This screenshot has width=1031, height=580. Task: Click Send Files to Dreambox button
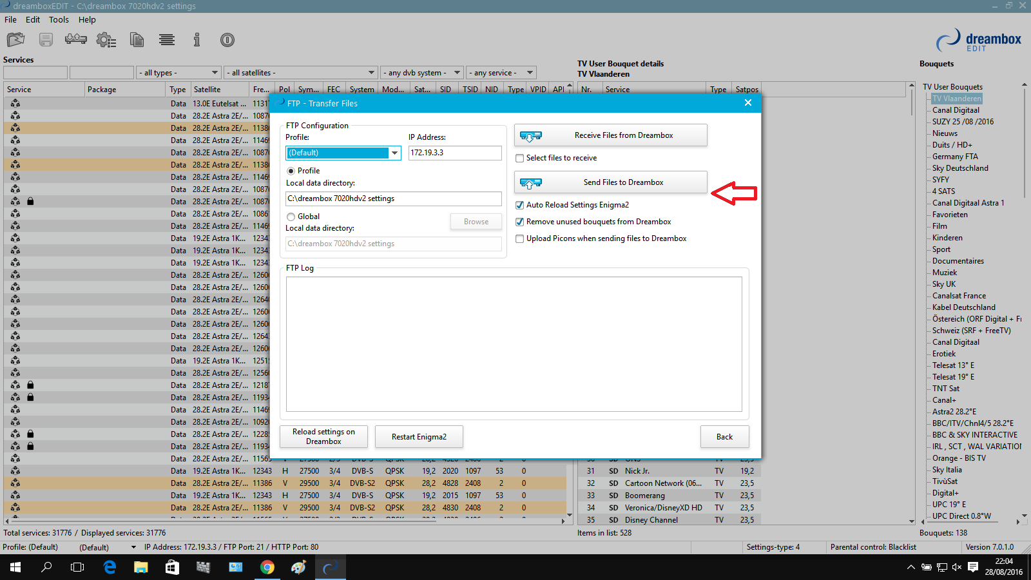pyautogui.click(x=610, y=182)
